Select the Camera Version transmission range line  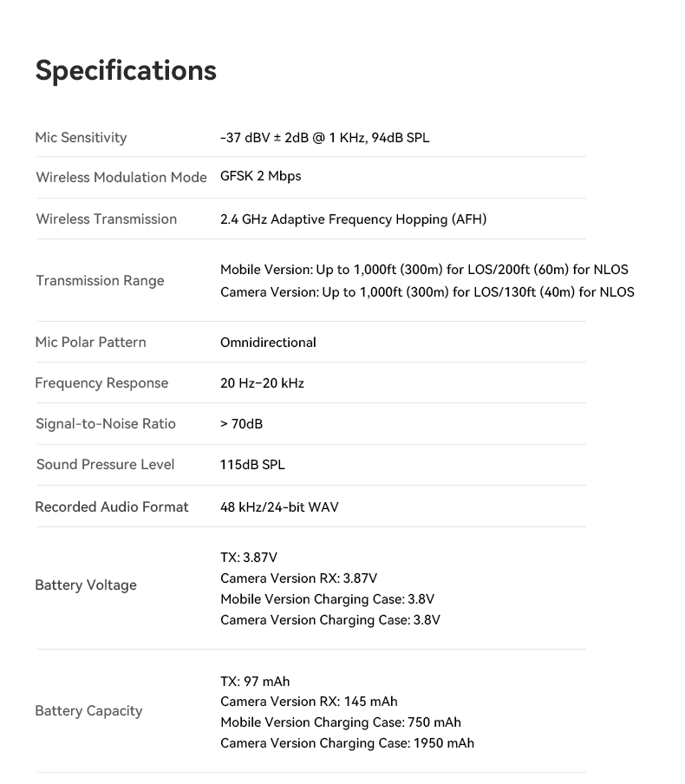pyautogui.click(x=427, y=292)
